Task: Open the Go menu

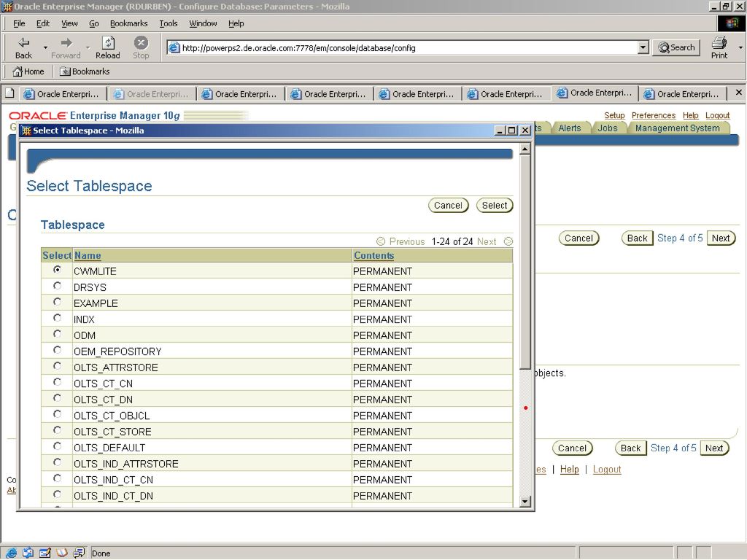Action: pos(94,23)
